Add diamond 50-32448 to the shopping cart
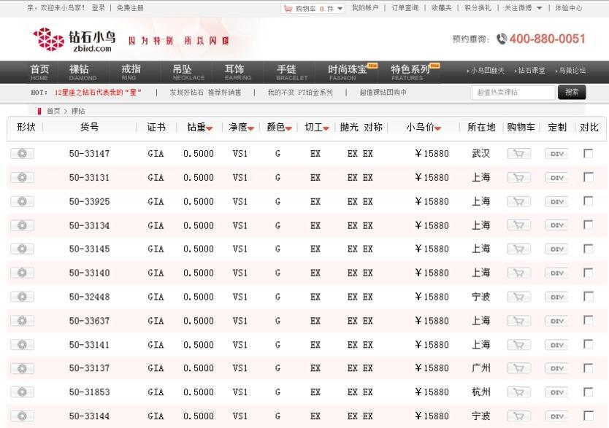 [x=518, y=297]
